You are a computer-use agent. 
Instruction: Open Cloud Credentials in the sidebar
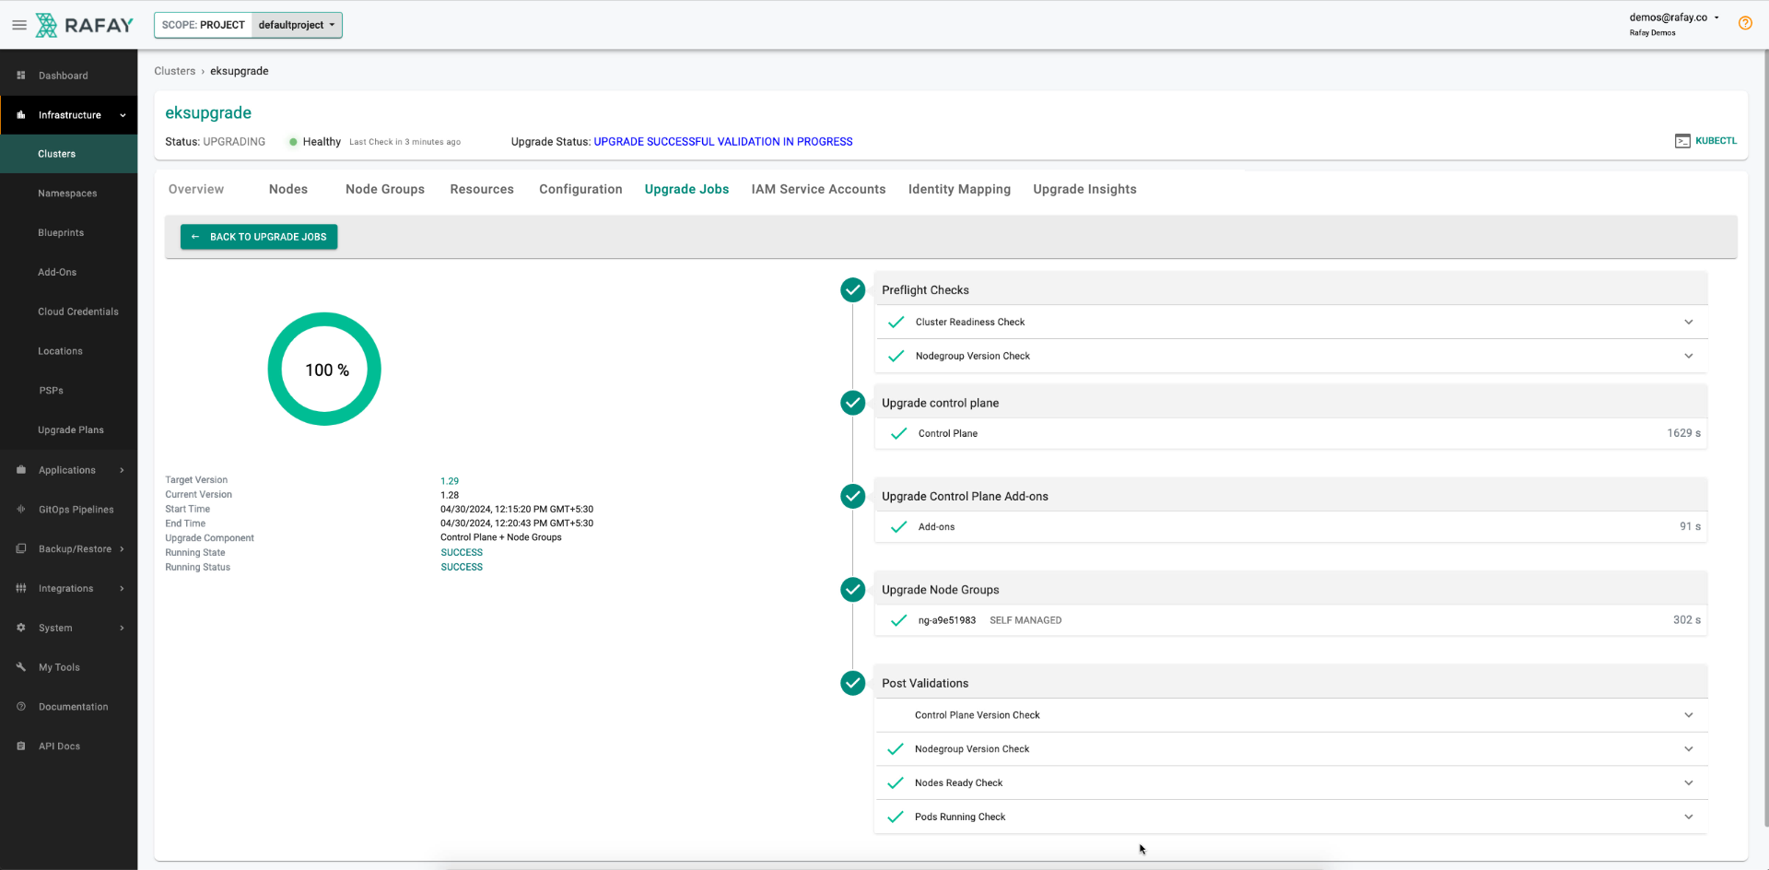tap(78, 312)
